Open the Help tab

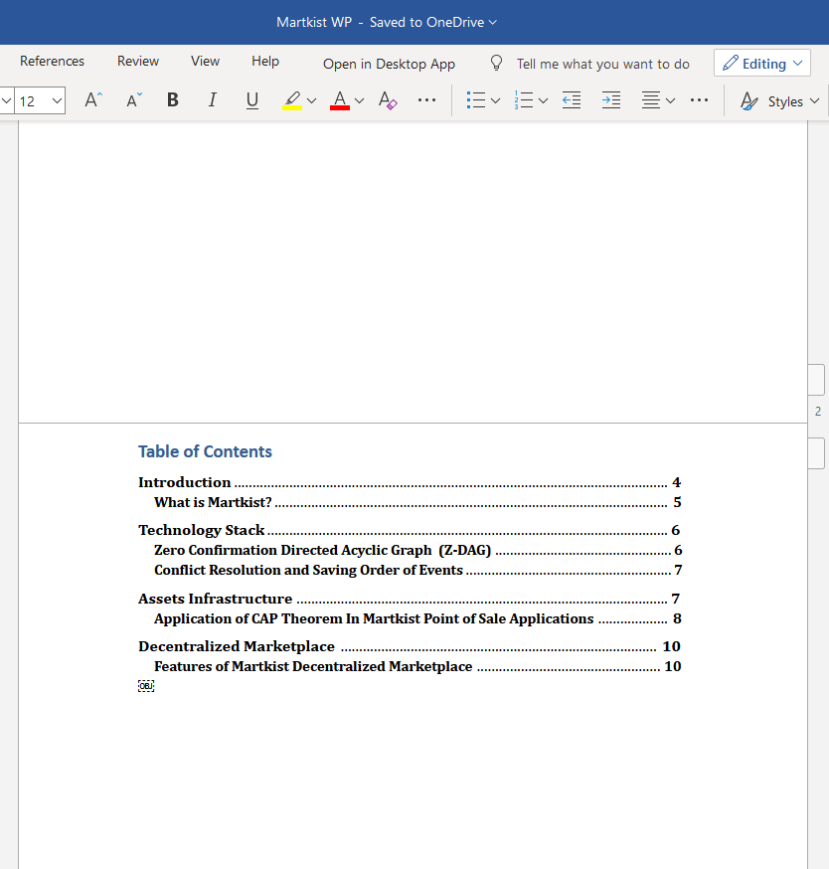point(265,61)
